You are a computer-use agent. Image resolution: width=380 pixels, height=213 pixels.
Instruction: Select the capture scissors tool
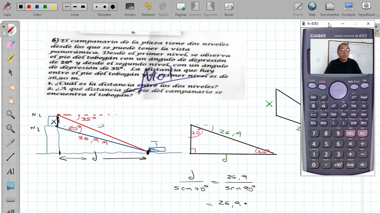[x=11, y=186]
